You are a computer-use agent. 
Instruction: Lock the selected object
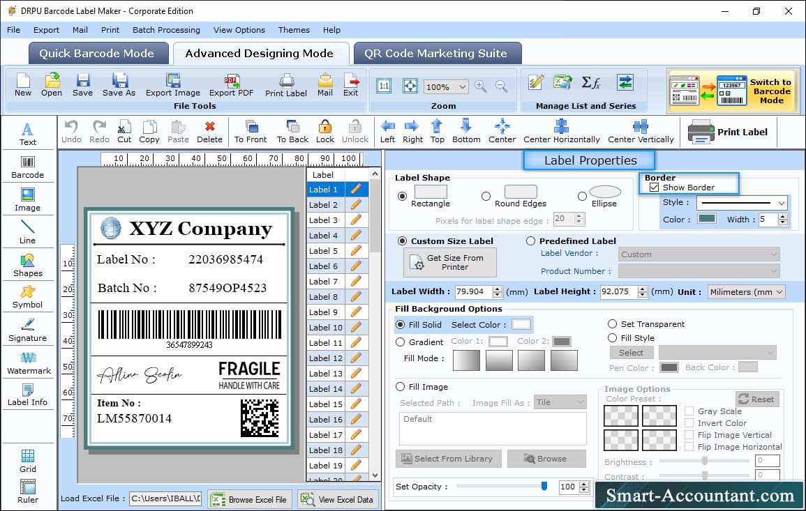tap(325, 132)
